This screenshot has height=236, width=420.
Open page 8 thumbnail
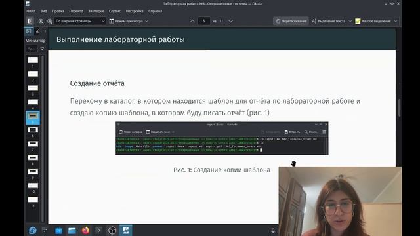(33, 158)
